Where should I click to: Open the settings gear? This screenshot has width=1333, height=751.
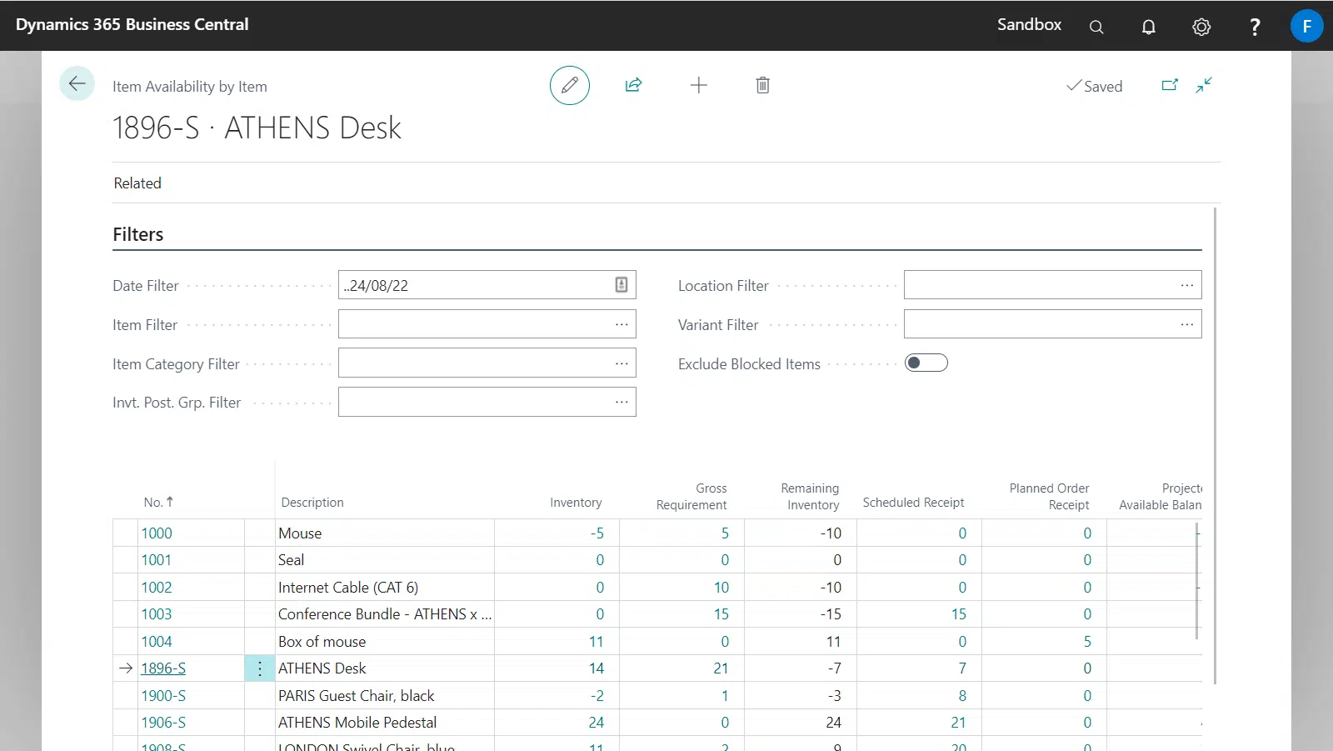pos(1201,27)
